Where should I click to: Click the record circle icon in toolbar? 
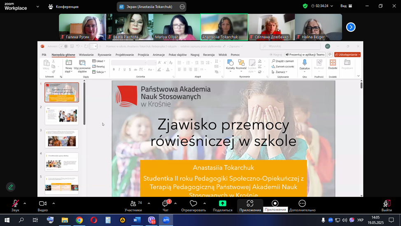[275, 203]
